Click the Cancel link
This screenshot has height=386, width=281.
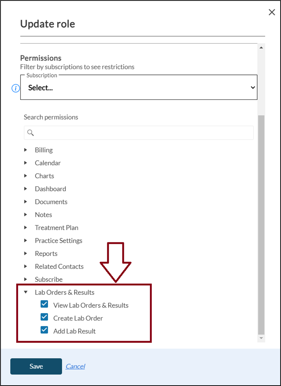point(75,366)
